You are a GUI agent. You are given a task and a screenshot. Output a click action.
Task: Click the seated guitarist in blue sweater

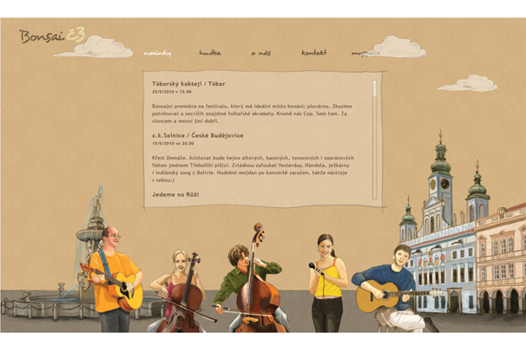(392, 290)
